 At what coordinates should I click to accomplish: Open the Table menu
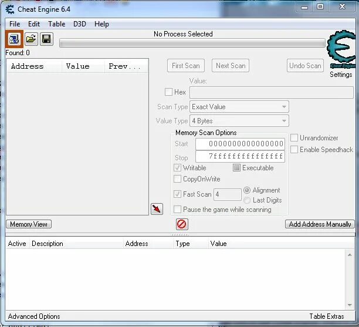(x=56, y=24)
